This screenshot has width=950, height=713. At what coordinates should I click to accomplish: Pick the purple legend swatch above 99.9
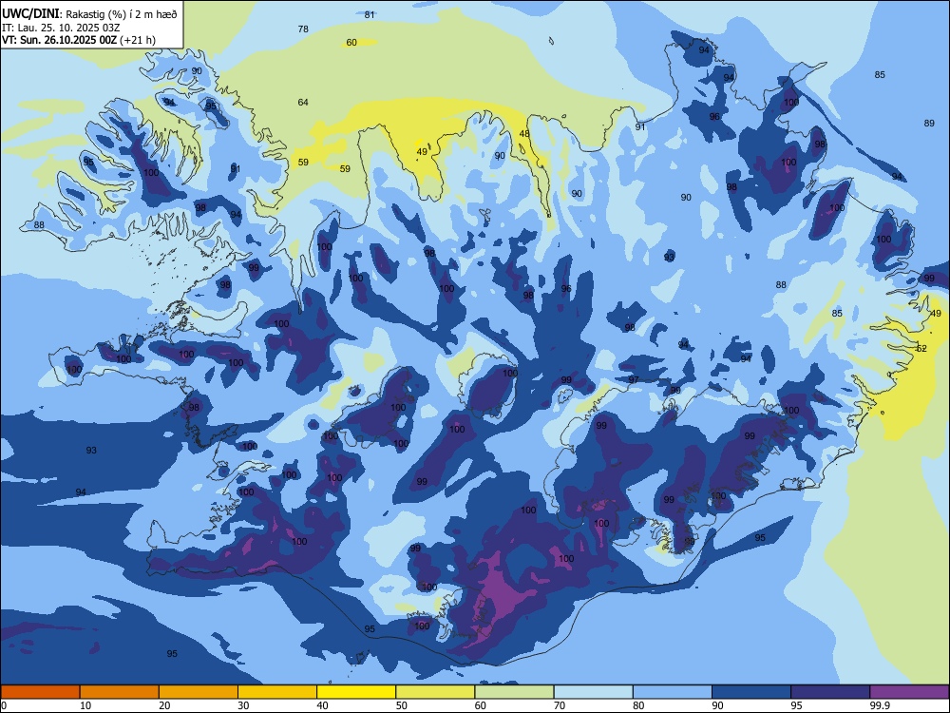coord(909,692)
